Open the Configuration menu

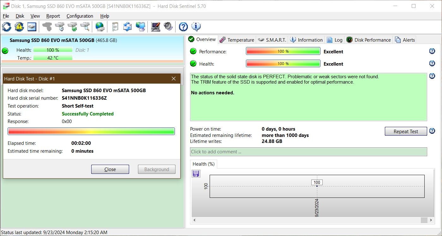click(x=80, y=16)
